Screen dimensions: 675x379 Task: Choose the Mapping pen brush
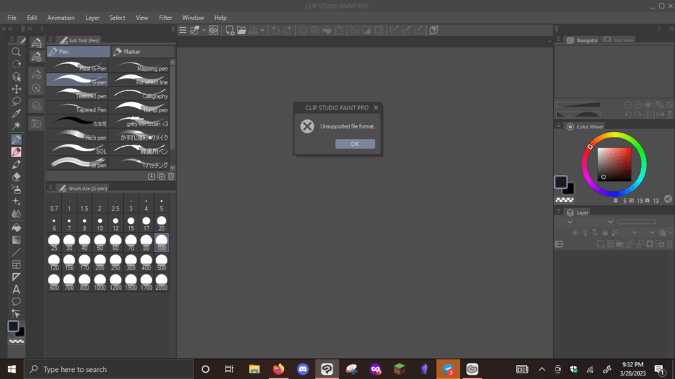pos(139,67)
